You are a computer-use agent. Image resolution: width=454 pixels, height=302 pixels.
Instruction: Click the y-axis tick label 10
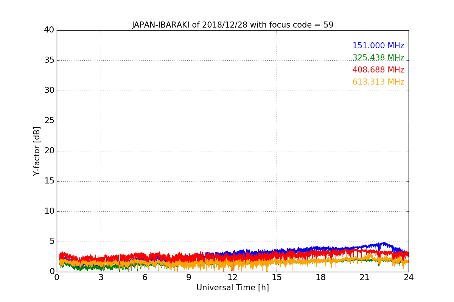click(x=49, y=211)
